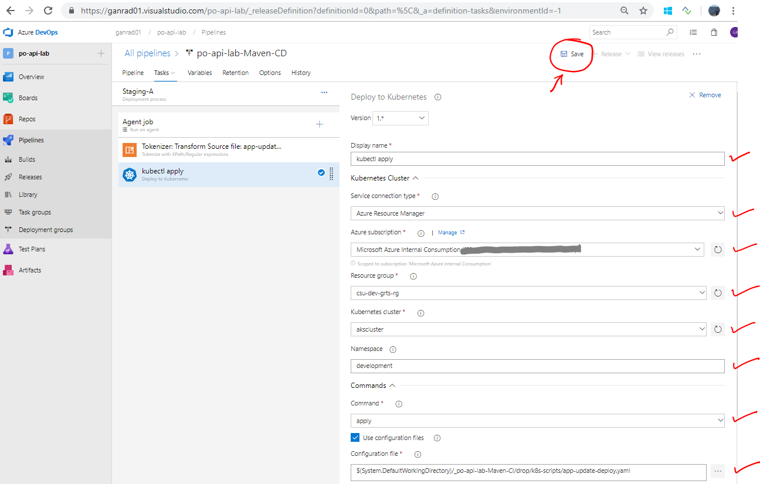Switch to the Options tab
This screenshot has height=484, width=760.
[x=270, y=73]
